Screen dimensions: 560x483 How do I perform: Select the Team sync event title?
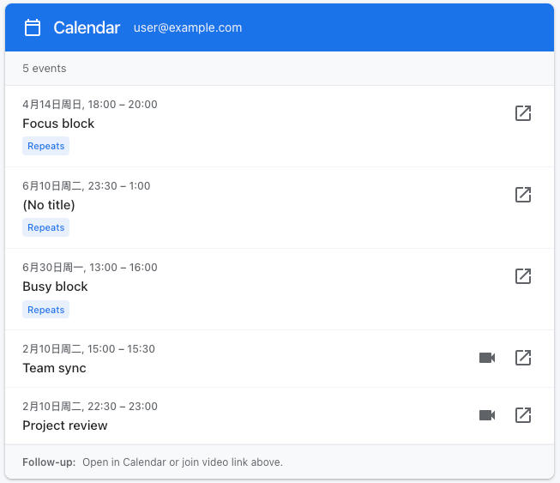[54, 368]
